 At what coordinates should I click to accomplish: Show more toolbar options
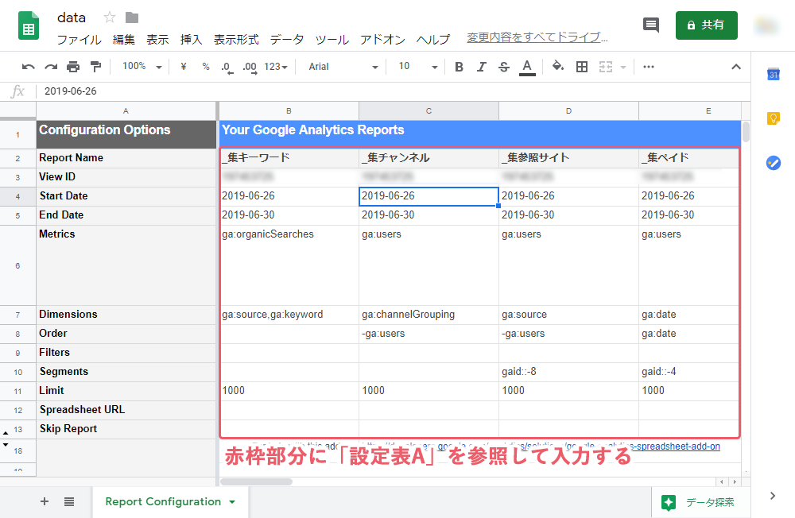(x=649, y=67)
